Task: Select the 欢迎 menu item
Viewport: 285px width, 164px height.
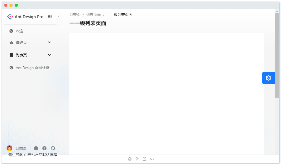Action: 30,31
